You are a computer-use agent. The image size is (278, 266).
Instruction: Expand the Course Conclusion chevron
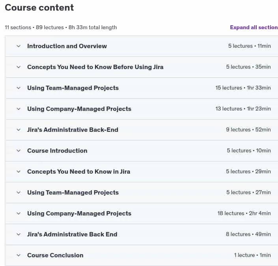click(19, 255)
